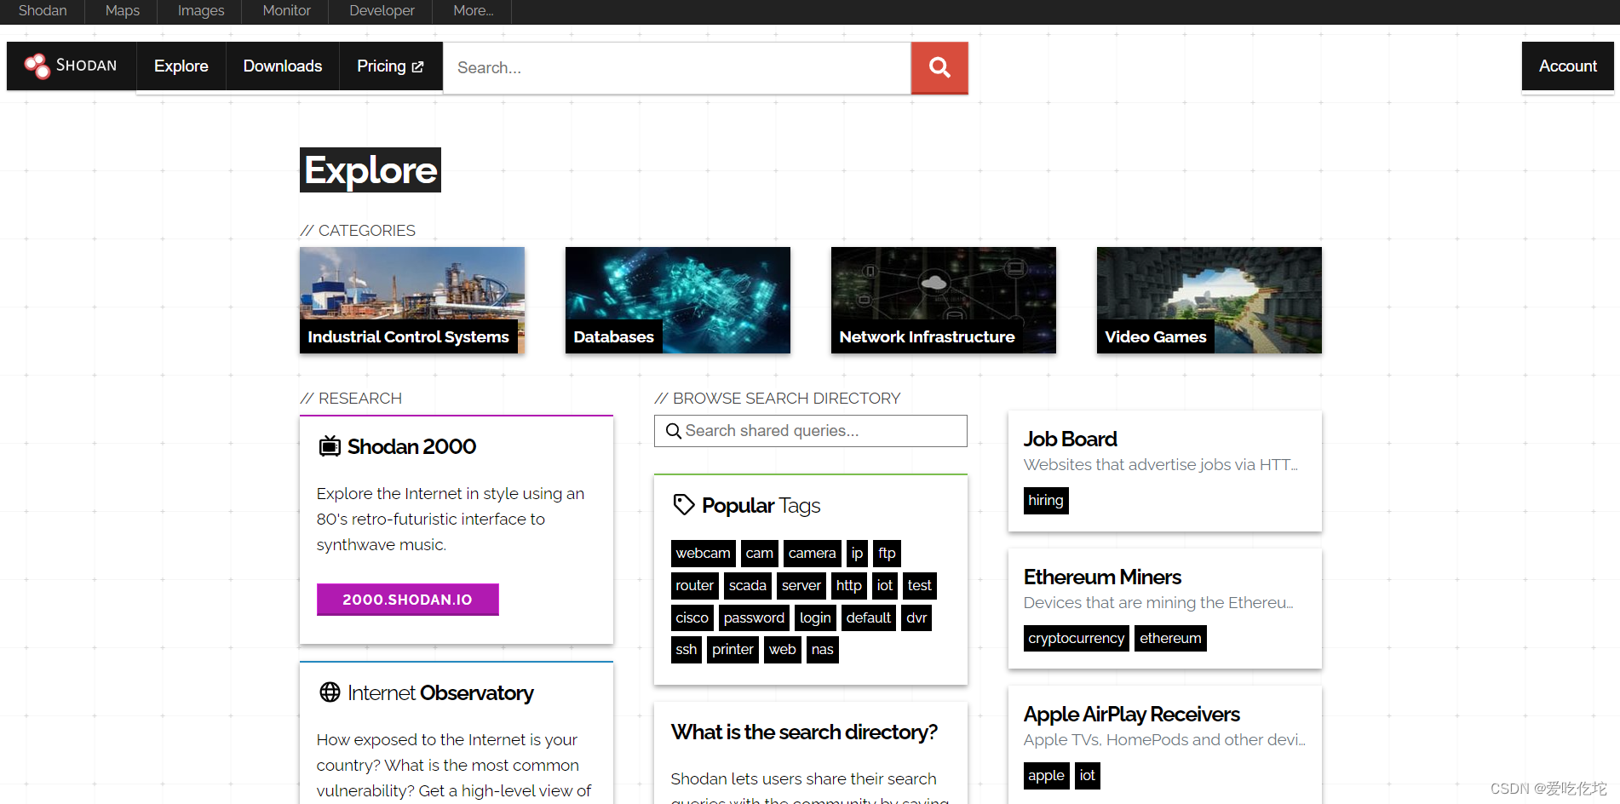Click the red search magnifier button

click(x=939, y=67)
